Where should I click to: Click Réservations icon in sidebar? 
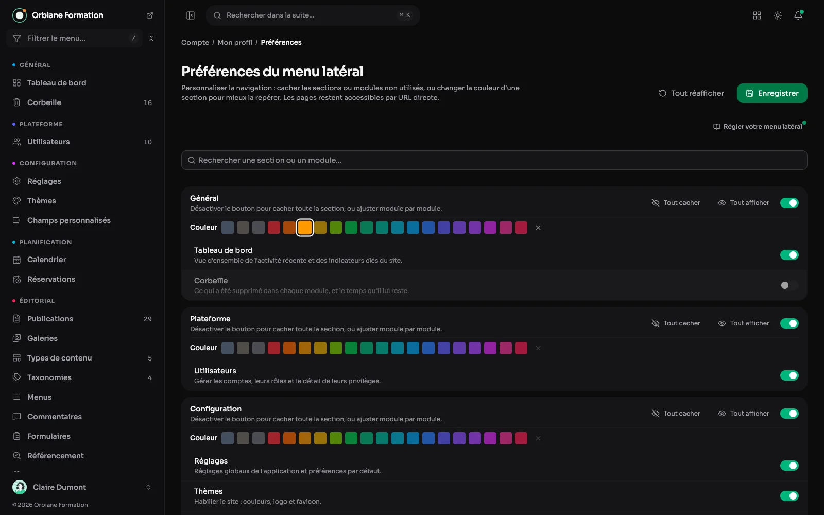click(17, 279)
